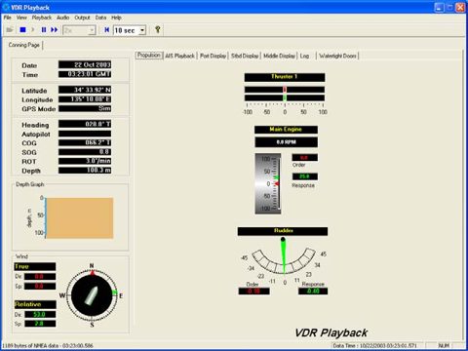468x351 pixels.
Task: Expand the 10 sec interval dropdown
Action: (142, 30)
